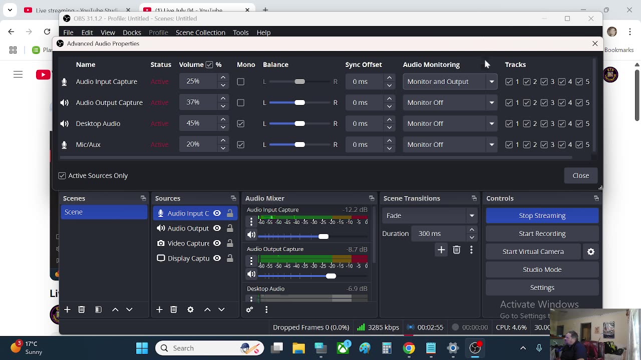Open the Fade transition dropdown
The height and width of the screenshot is (360, 641).
click(430, 215)
